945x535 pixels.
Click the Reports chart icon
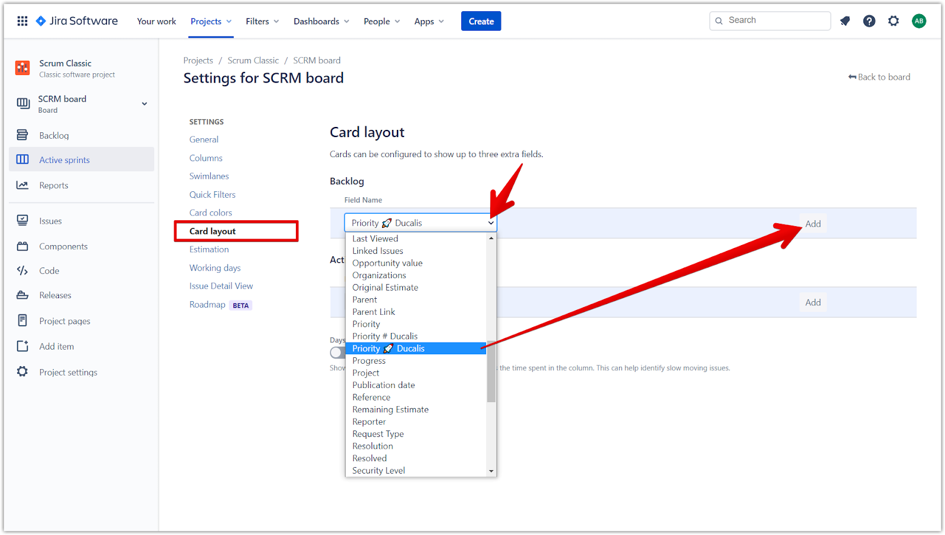point(22,185)
